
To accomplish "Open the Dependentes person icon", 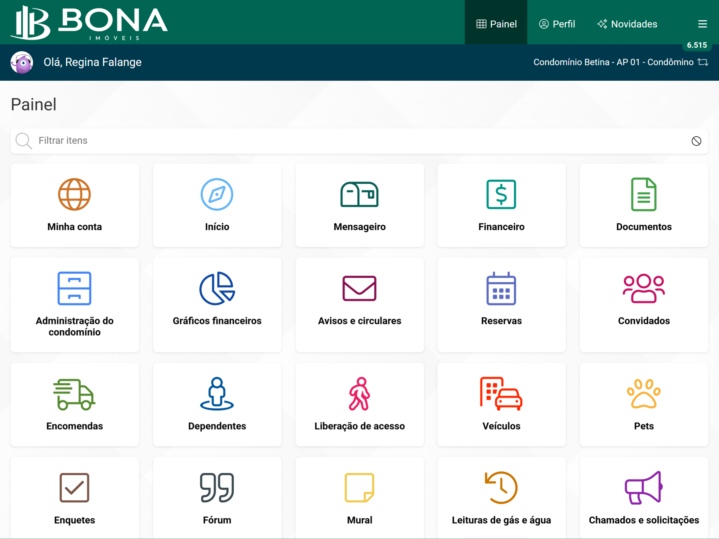I will click(217, 394).
